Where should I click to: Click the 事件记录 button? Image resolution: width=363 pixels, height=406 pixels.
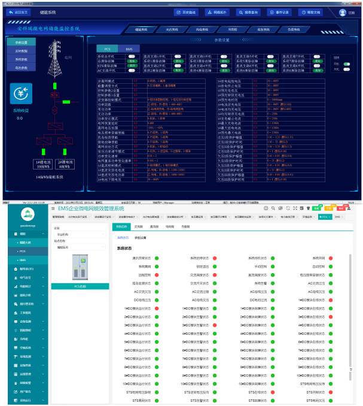click(279, 13)
